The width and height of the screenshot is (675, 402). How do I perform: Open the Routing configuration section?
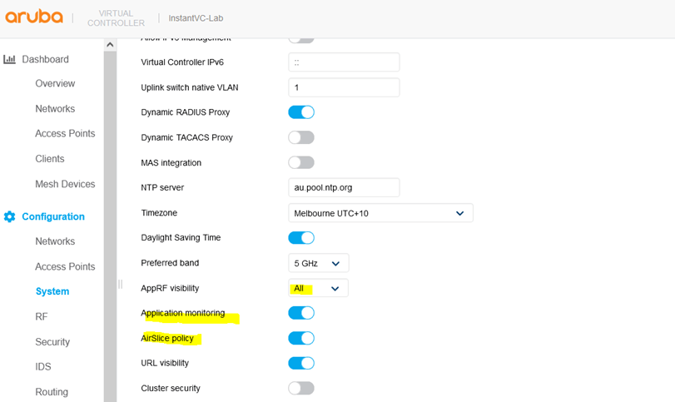coord(52,392)
